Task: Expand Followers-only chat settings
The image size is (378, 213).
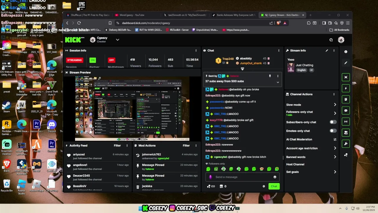Action: pos(335,113)
